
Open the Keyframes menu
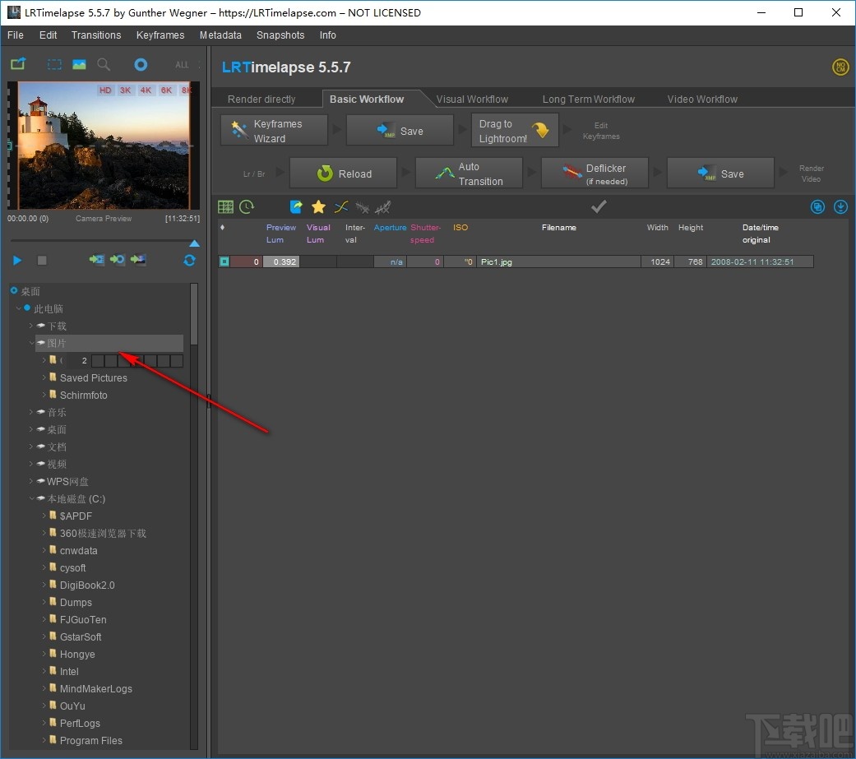(x=160, y=35)
